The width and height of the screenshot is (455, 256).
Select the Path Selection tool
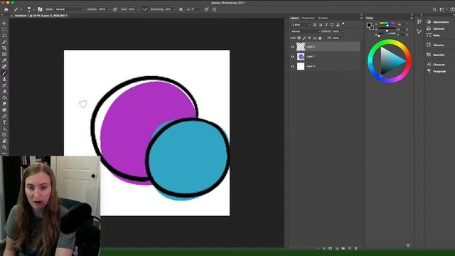pyautogui.click(x=4, y=129)
